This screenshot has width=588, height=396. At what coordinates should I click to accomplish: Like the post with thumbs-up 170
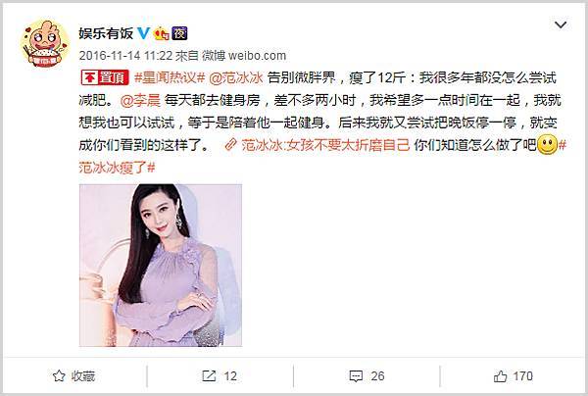[513, 376]
